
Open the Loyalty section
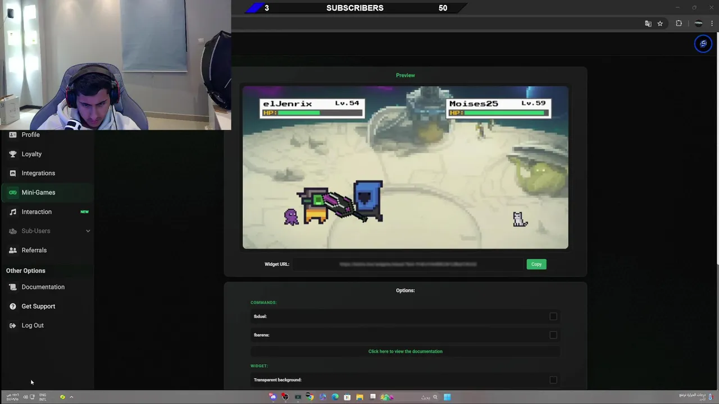[31, 154]
